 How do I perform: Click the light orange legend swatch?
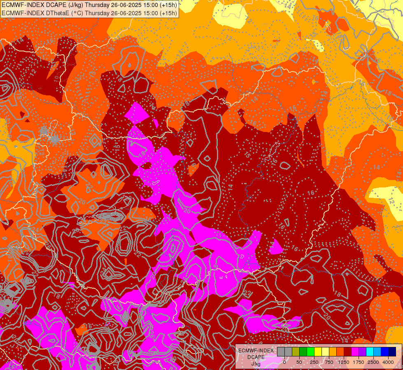click(x=333, y=351)
